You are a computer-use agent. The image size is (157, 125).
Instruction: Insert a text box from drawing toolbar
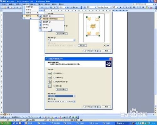[35, 117]
